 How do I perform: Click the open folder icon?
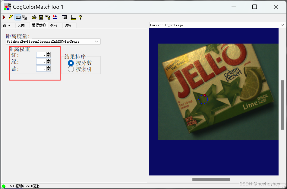coord(34,17)
